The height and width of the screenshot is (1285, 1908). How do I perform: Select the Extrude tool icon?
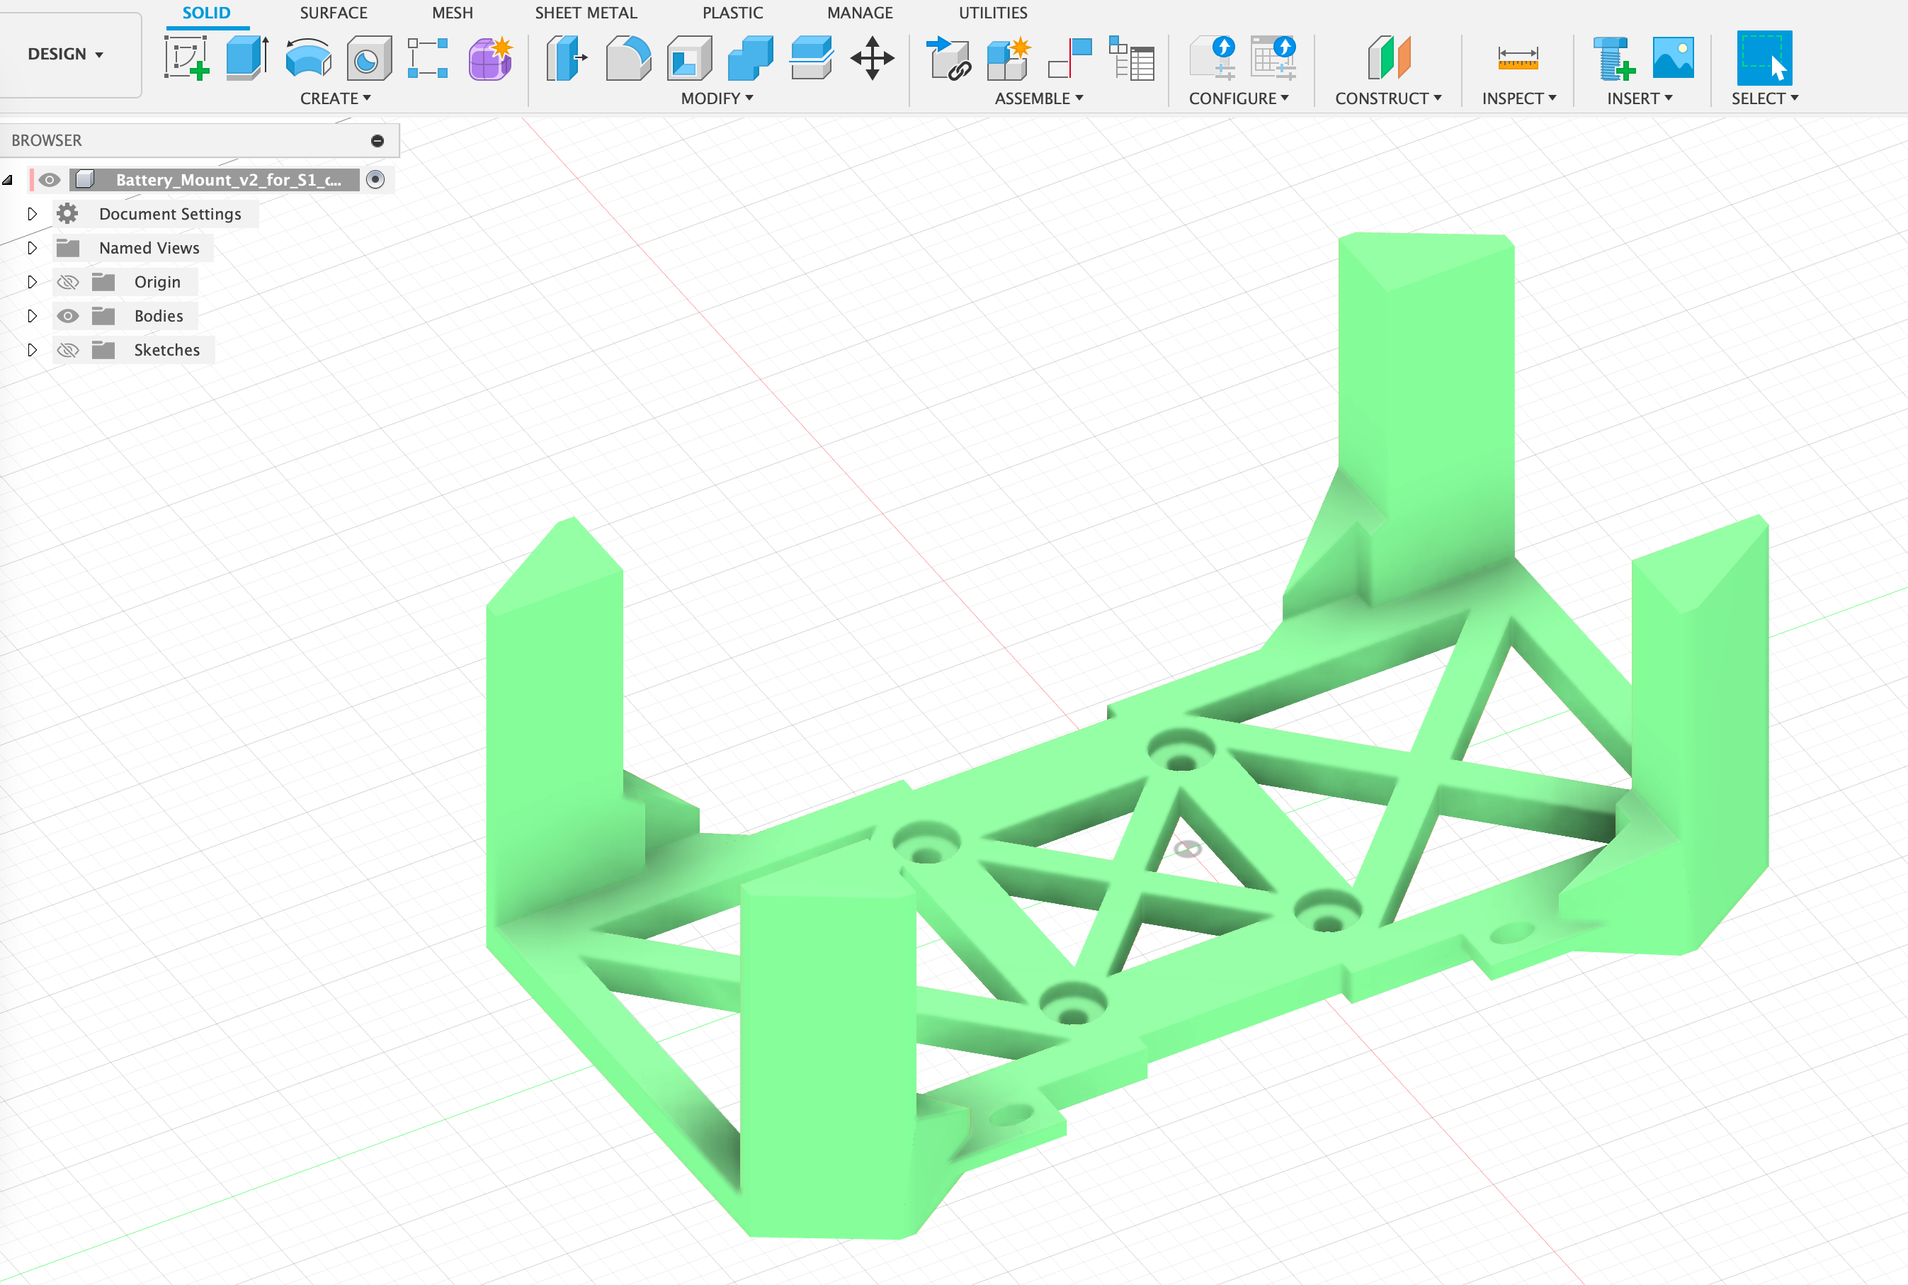point(246,57)
